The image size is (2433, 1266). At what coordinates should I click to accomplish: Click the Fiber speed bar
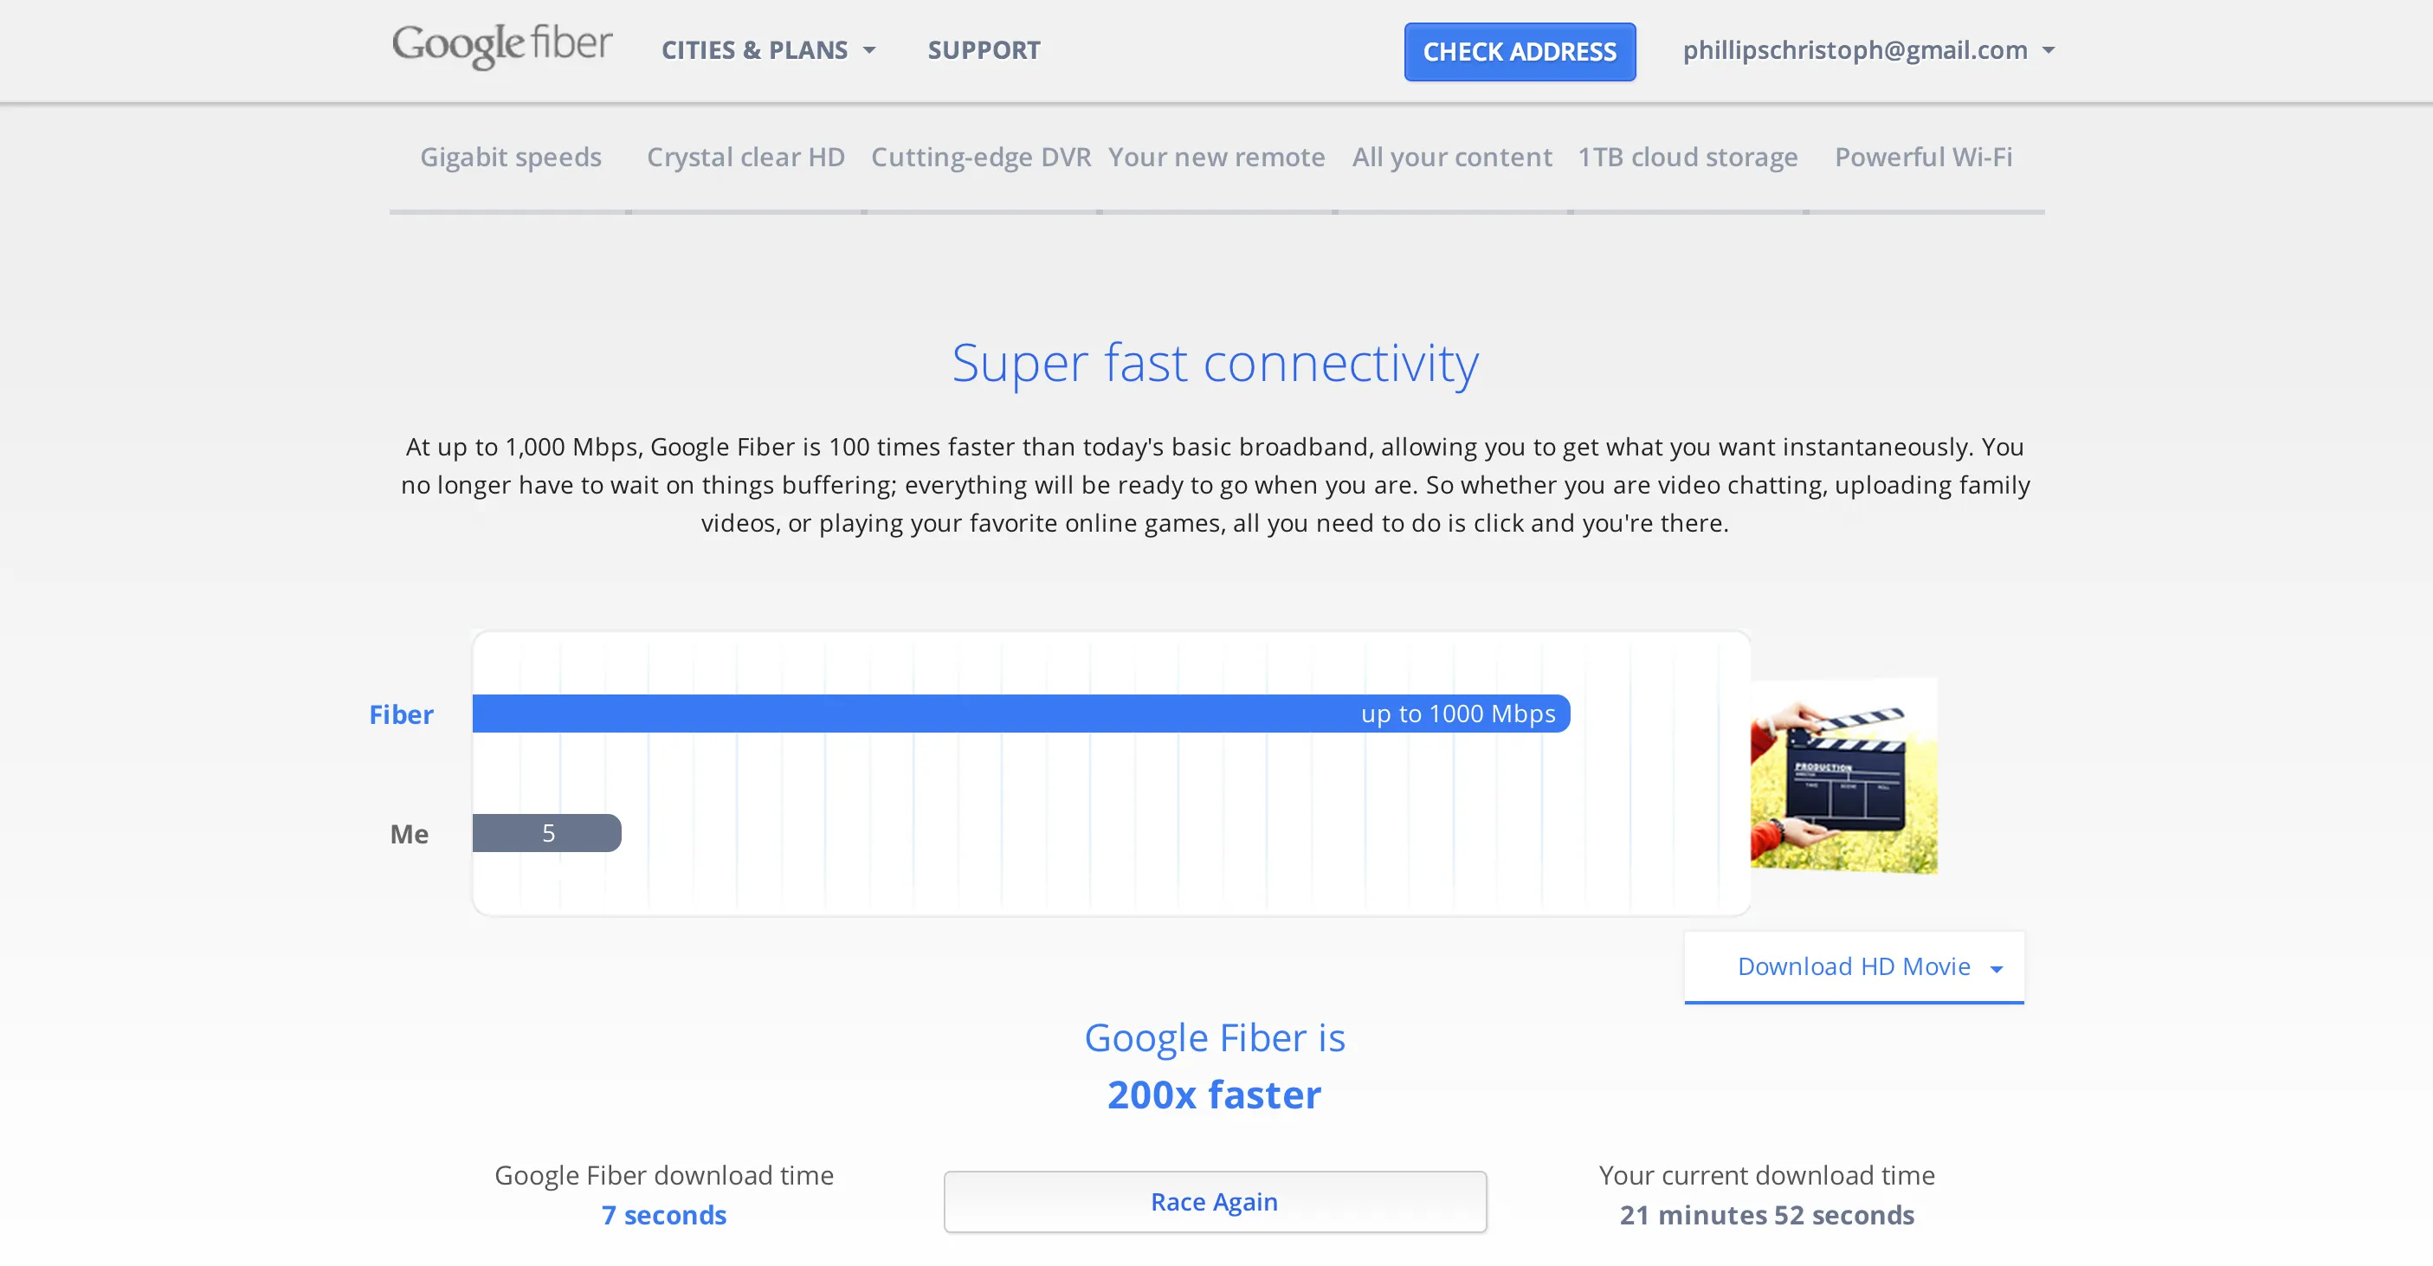[x=1020, y=714]
